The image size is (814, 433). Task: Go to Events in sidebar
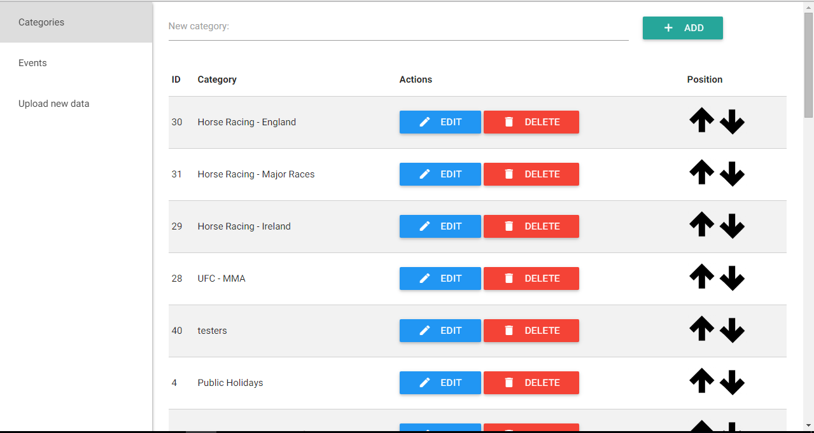[x=32, y=63]
